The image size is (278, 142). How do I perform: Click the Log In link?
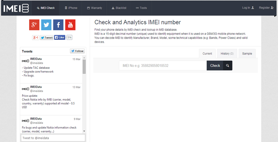click(x=248, y=8)
